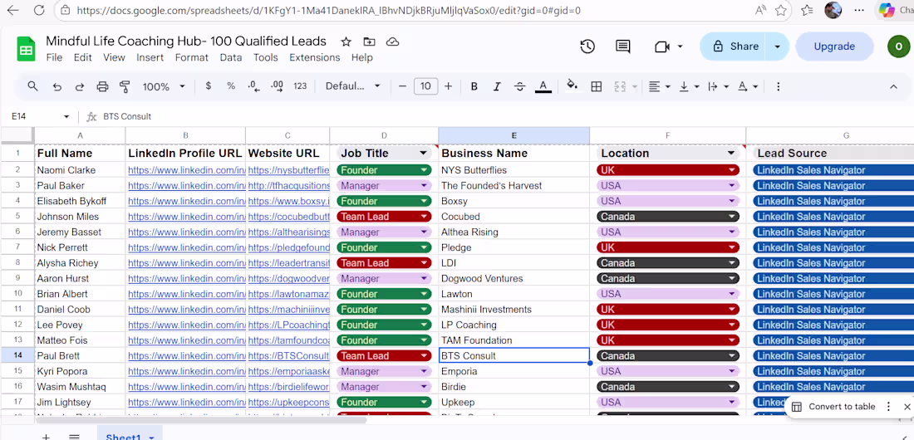Image resolution: width=914 pixels, height=440 pixels.
Task: Open horizontal align dropdown
Action: (660, 86)
